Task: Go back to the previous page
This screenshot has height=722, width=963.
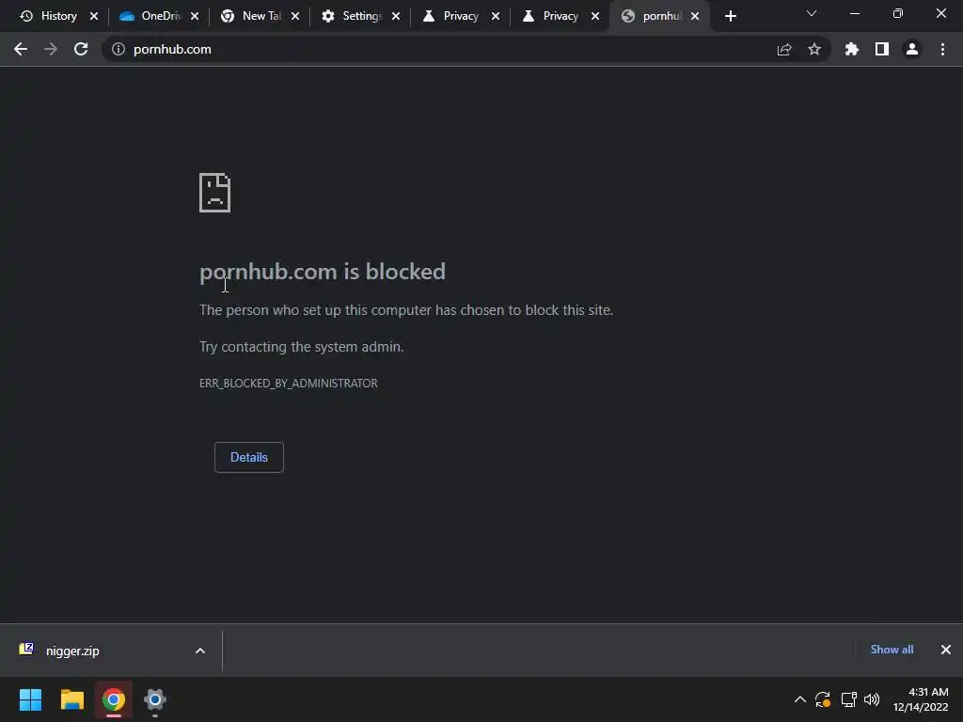Action: [21, 49]
